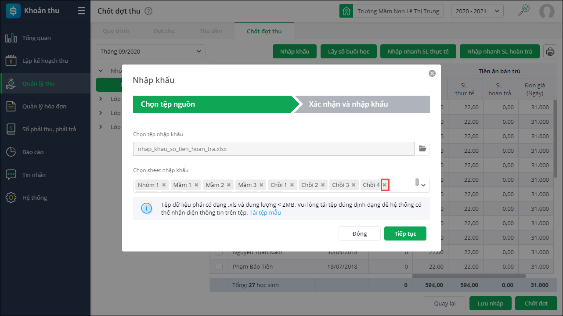Click Lấy số buổi học button
The height and width of the screenshot is (316, 563).
349,51
